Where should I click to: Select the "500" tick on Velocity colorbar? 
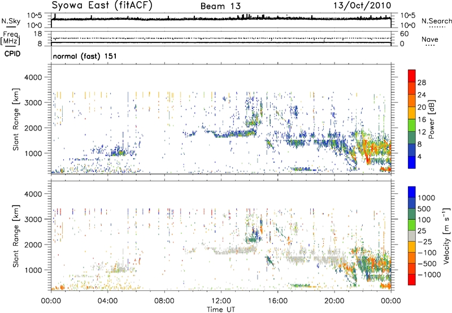coord(424,208)
